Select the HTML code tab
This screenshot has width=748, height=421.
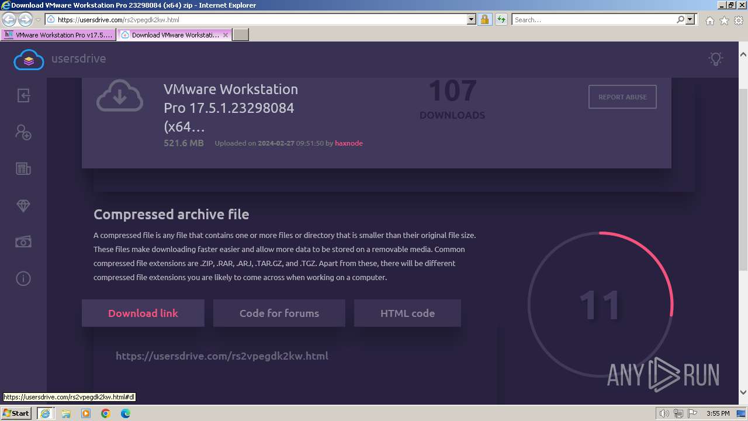407,313
